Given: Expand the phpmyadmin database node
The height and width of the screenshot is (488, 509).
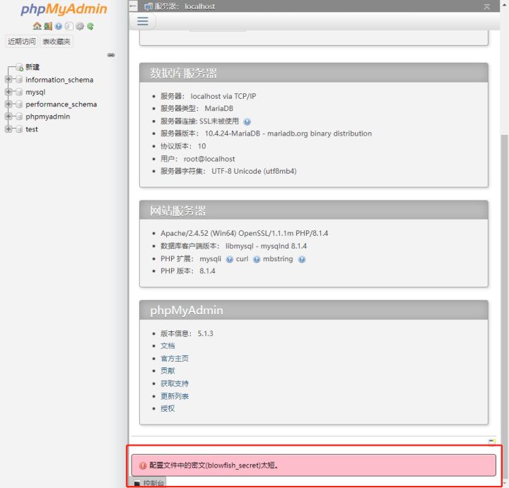Looking at the screenshot, I should [8, 117].
